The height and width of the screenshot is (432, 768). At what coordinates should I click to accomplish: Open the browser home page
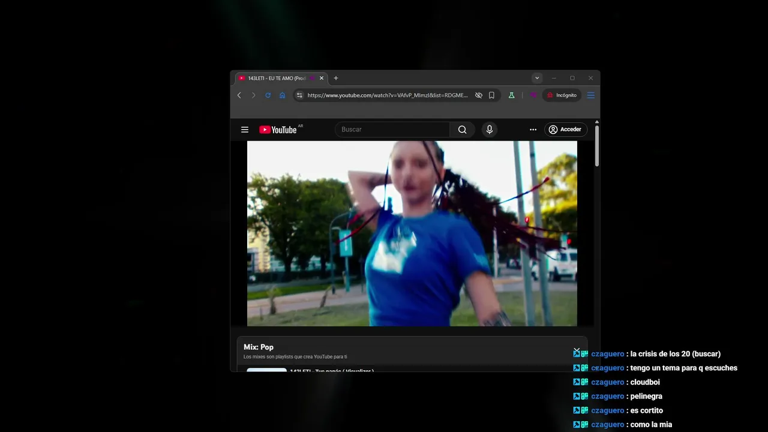click(282, 95)
